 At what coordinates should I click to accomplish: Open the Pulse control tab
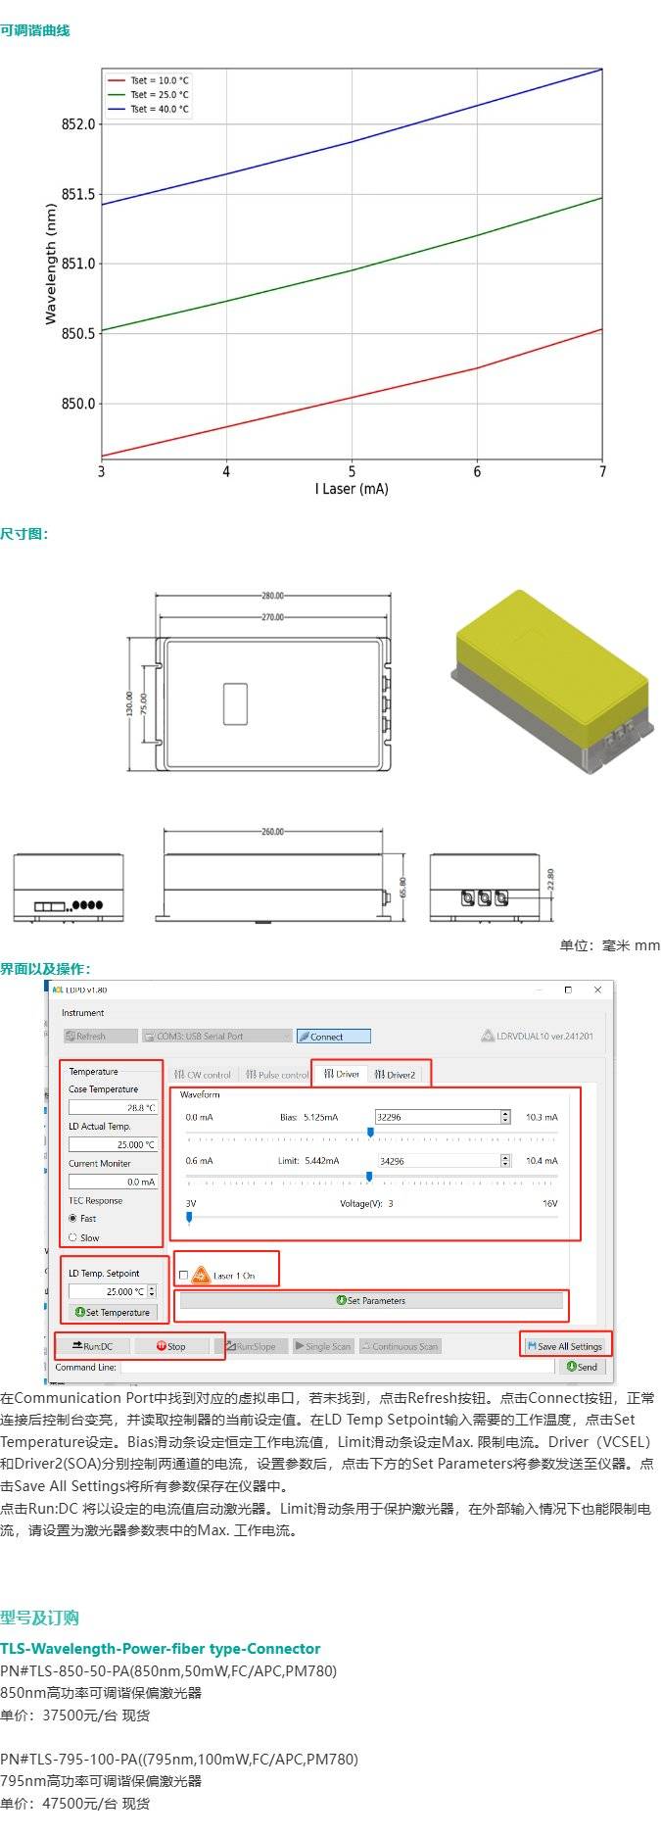pos(277,1074)
